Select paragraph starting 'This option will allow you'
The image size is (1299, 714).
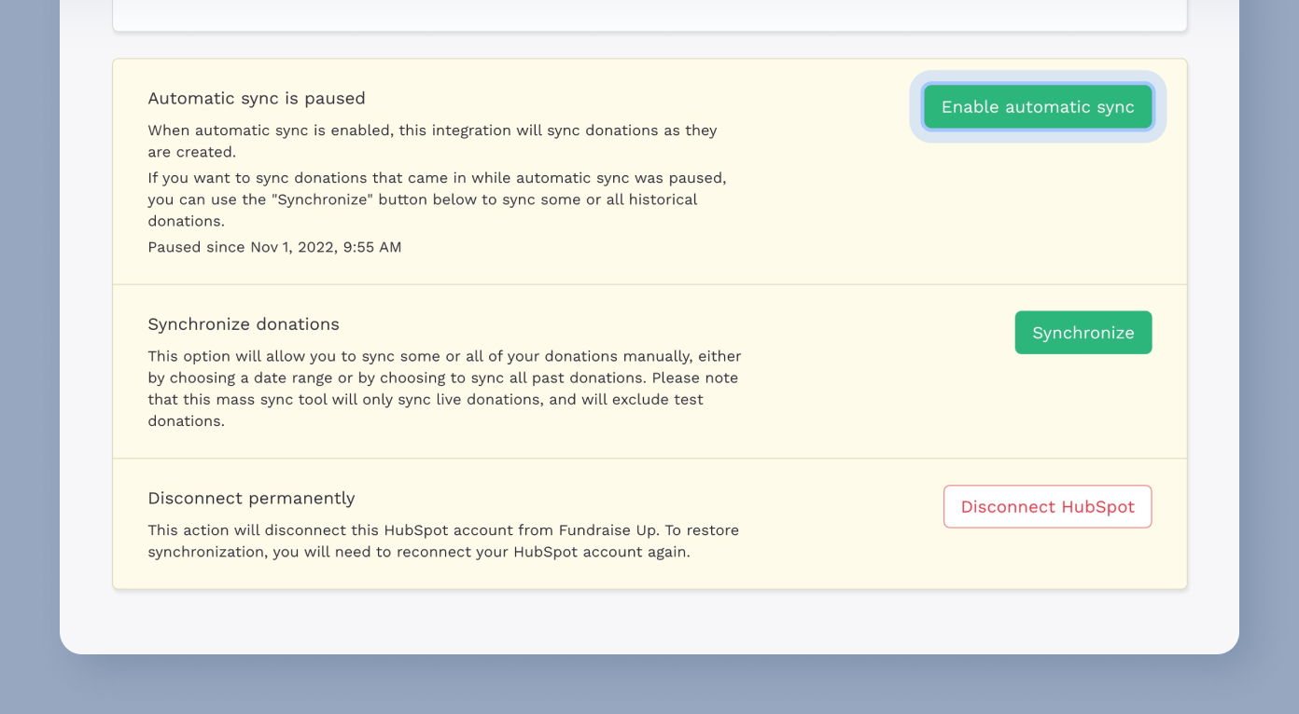(x=444, y=389)
